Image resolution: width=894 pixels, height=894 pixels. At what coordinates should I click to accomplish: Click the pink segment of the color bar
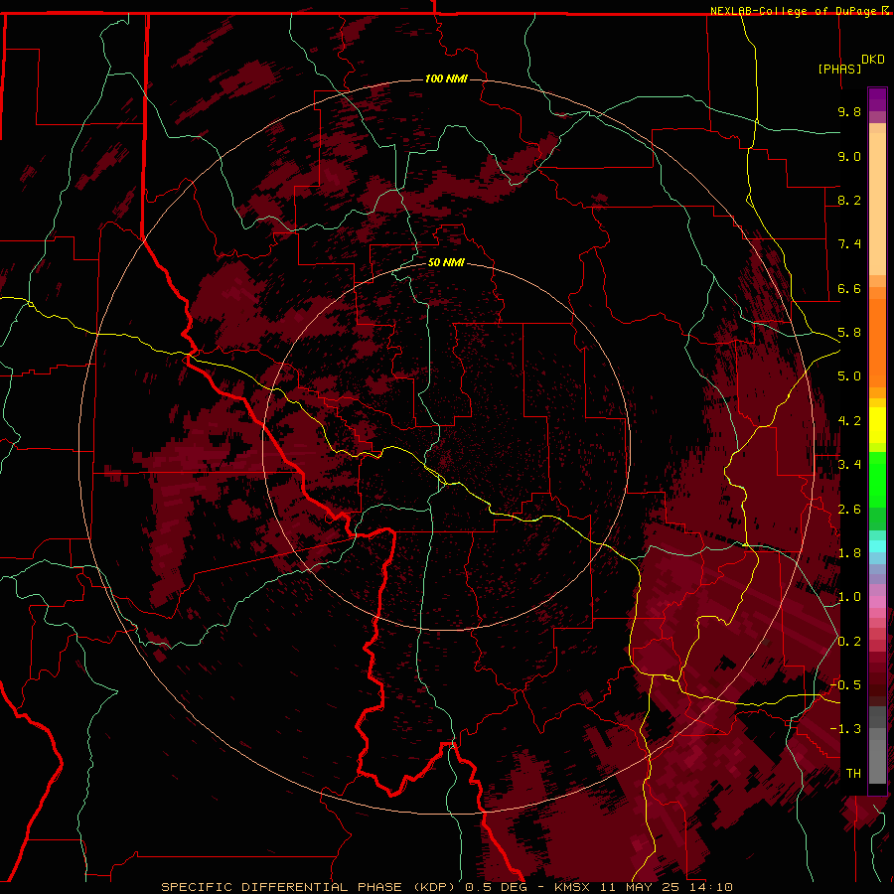[x=877, y=602]
